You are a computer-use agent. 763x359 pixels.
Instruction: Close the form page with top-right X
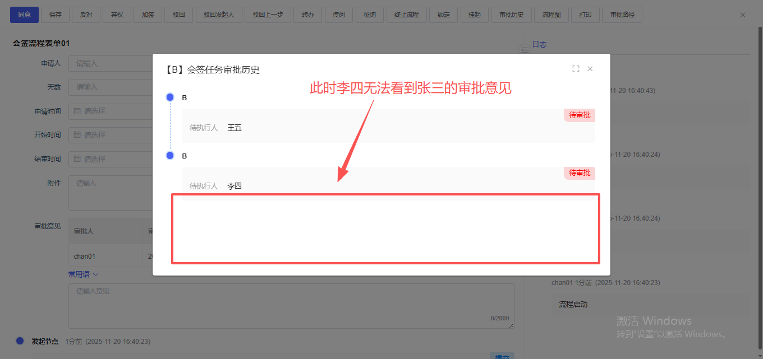pyautogui.click(x=743, y=15)
